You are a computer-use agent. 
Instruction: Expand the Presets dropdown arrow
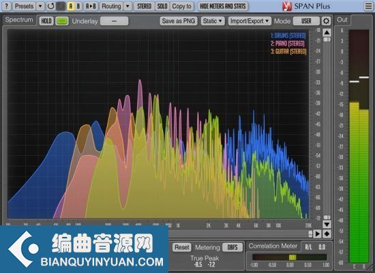[40, 6]
